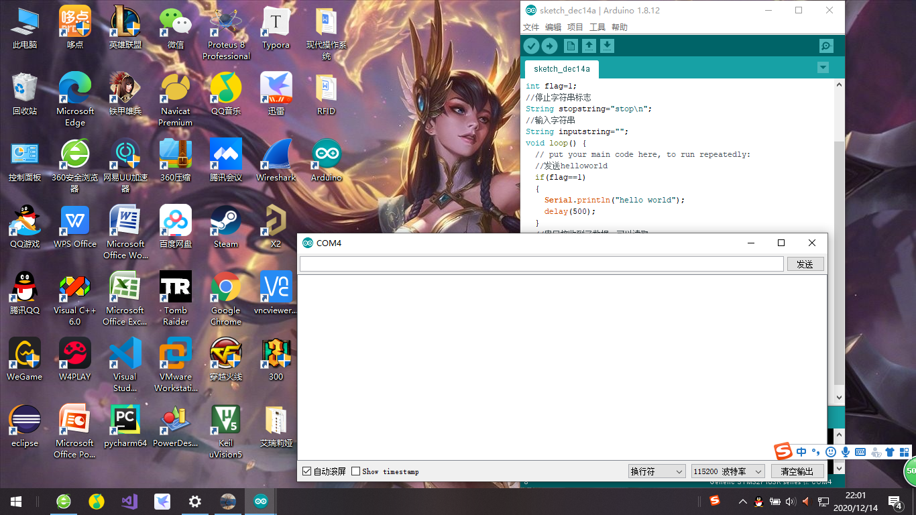
Task: Select the Wireshark desktop icon
Action: point(276,161)
